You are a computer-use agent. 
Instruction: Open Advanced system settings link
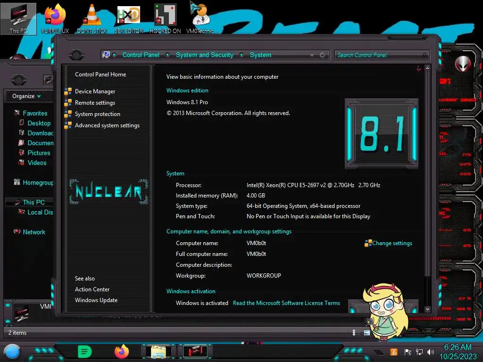[107, 125]
